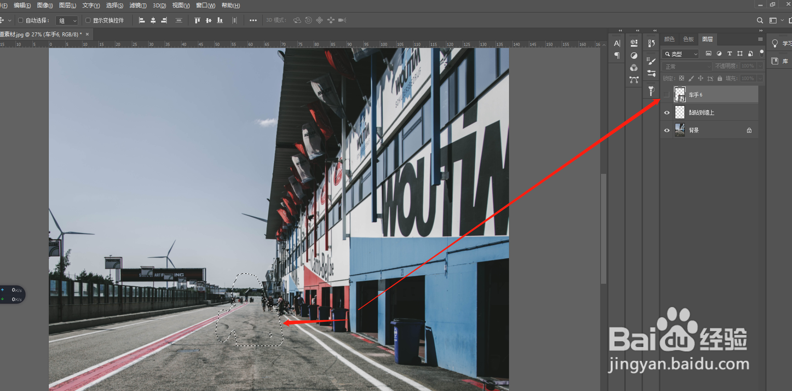The height and width of the screenshot is (391, 792).
Task: Open Paragraph panel icon
Action: point(617,55)
